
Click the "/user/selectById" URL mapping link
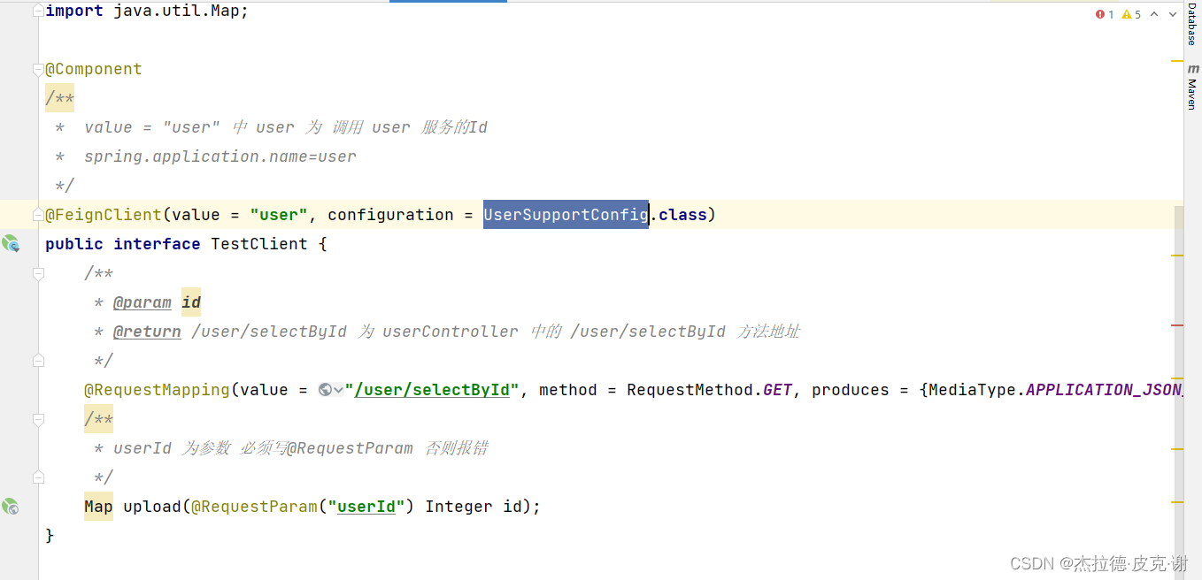point(431,390)
